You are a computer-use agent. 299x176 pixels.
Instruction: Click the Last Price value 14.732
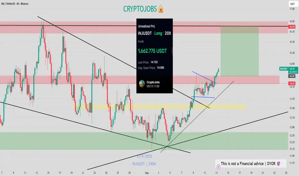(x=154, y=62)
